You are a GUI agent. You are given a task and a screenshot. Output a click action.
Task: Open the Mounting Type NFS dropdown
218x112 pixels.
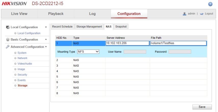point(88,52)
